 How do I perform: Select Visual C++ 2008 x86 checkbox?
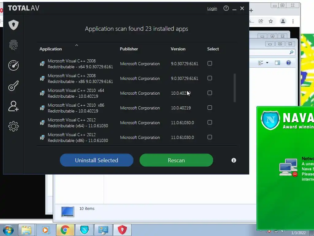pyautogui.click(x=210, y=78)
